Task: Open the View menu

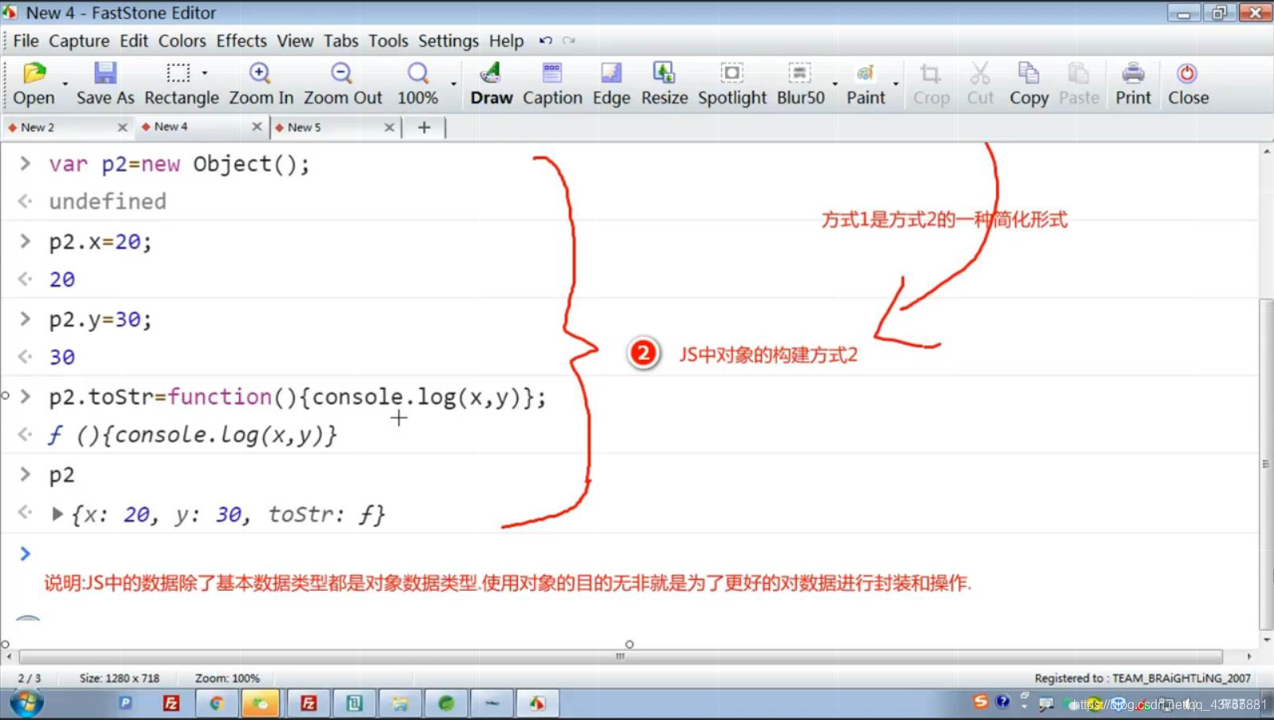Action: click(295, 41)
